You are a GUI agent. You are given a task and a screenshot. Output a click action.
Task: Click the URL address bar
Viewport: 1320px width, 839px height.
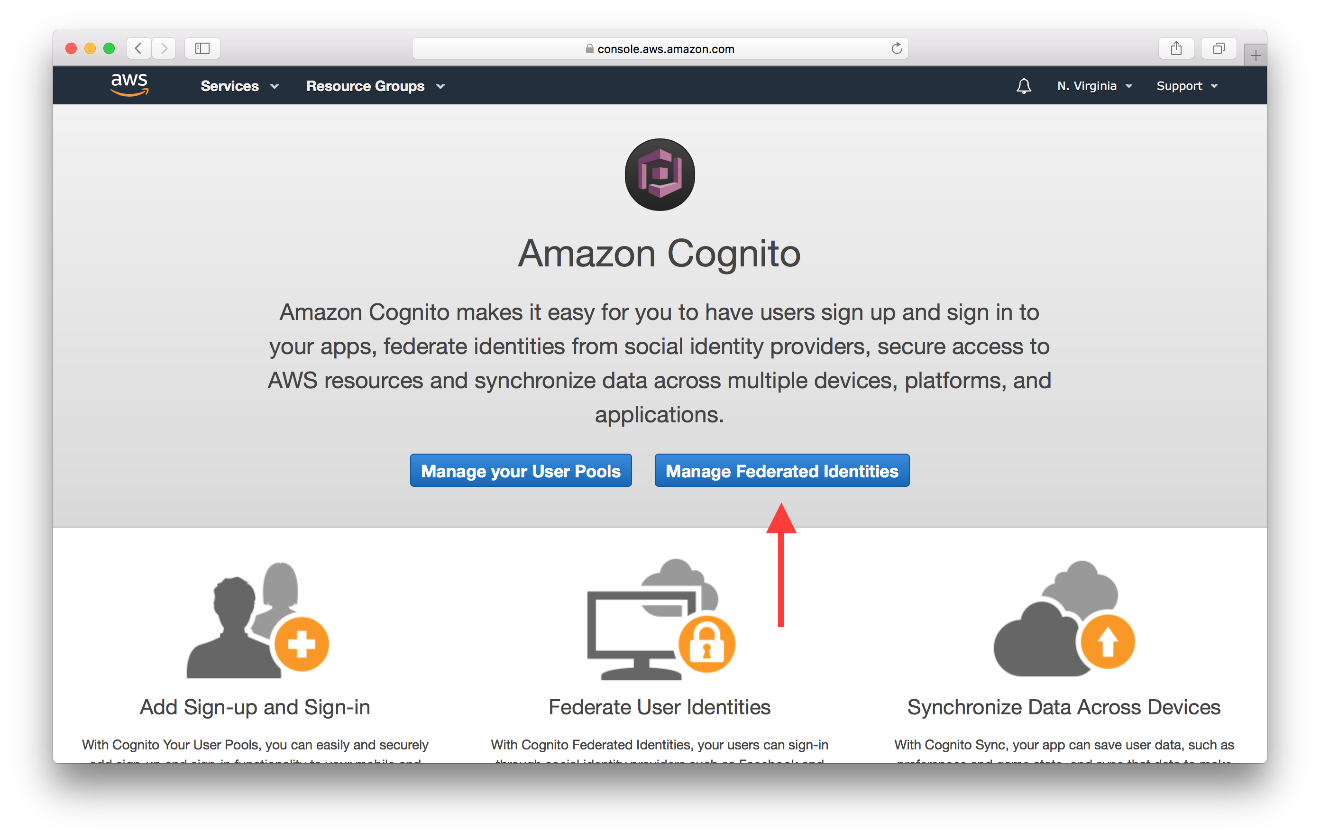click(x=660, y=47)
